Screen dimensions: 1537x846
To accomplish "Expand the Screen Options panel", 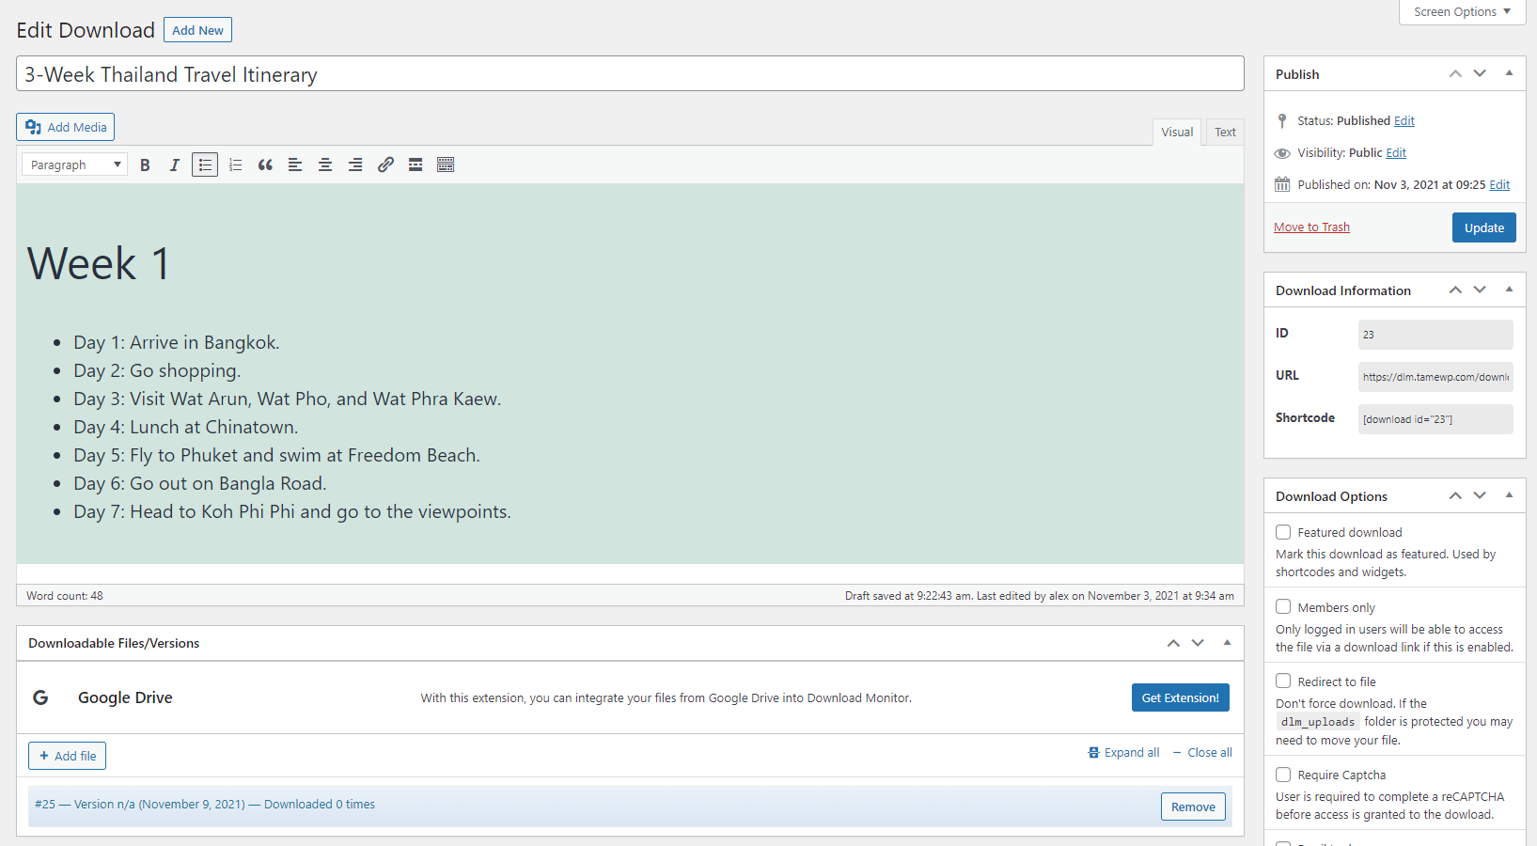I will tap(1462, 12).
